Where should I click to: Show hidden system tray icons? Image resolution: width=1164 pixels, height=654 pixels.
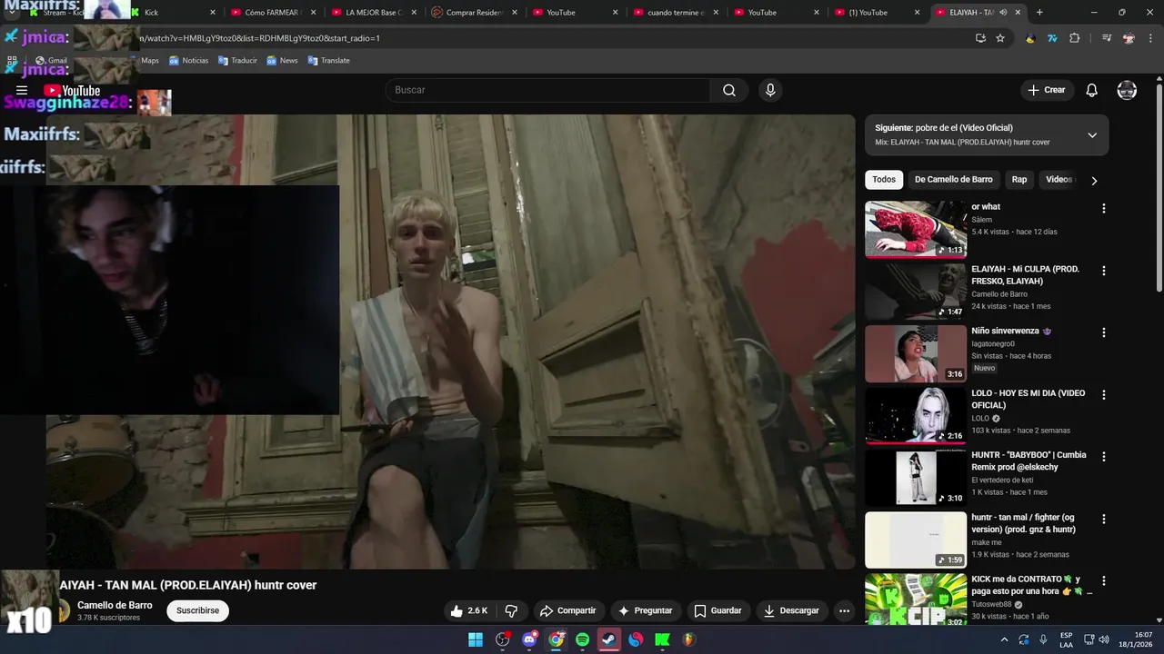[1004, 639]
